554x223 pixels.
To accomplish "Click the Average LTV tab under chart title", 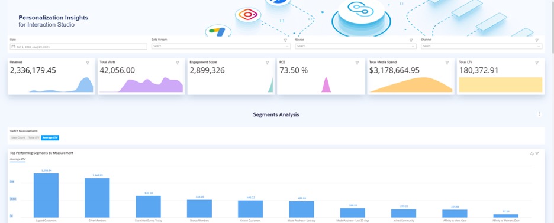I will click(18, 160).
